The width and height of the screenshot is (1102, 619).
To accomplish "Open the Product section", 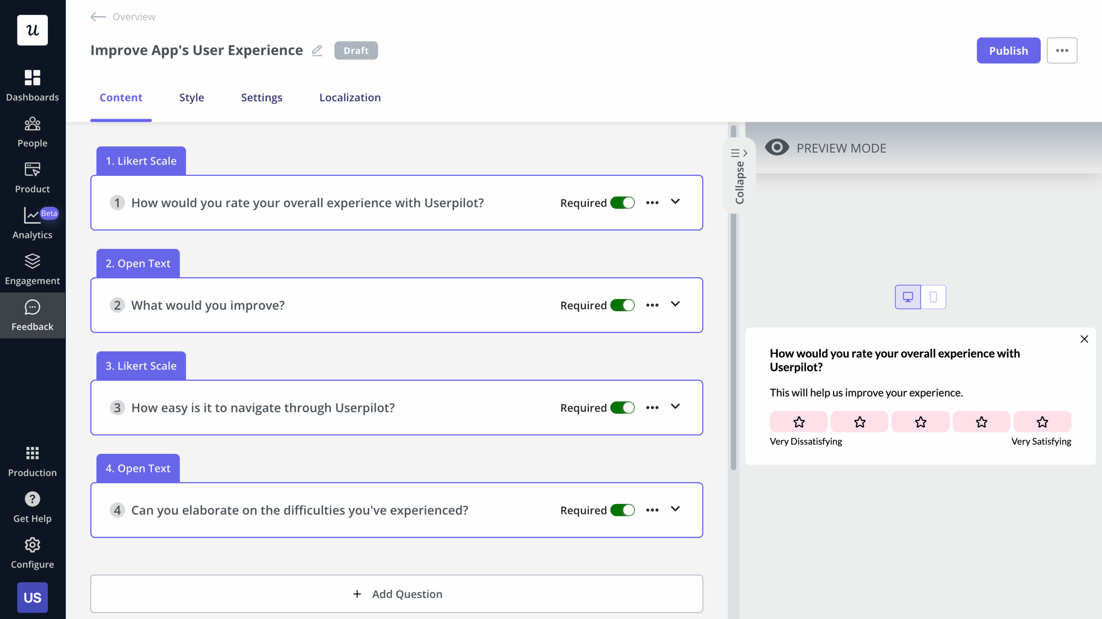I will 32,177.
